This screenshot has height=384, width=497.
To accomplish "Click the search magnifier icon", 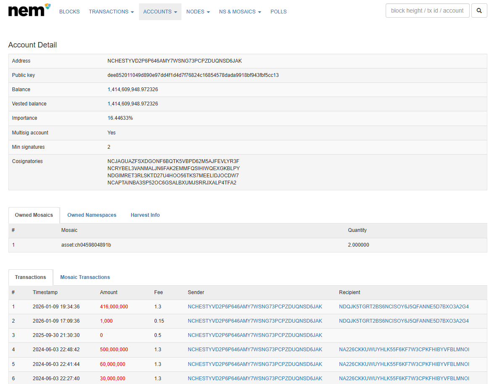I will 479,11.
